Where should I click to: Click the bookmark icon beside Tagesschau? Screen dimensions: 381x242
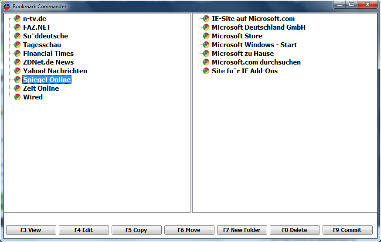(x=17, y=45)
